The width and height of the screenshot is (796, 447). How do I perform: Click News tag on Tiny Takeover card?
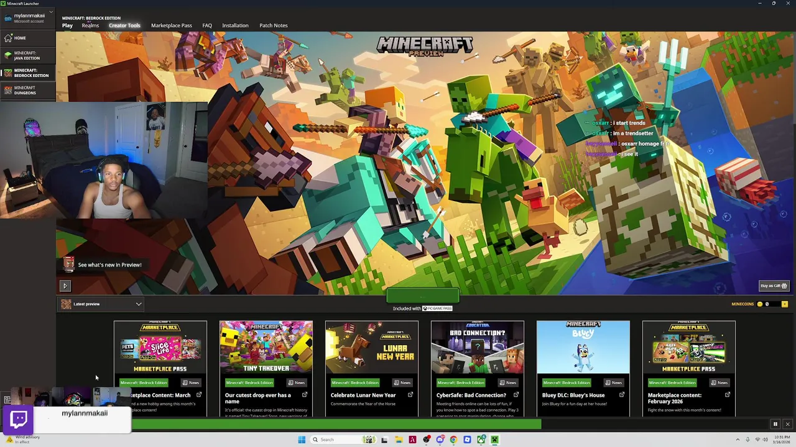[296, 382]
